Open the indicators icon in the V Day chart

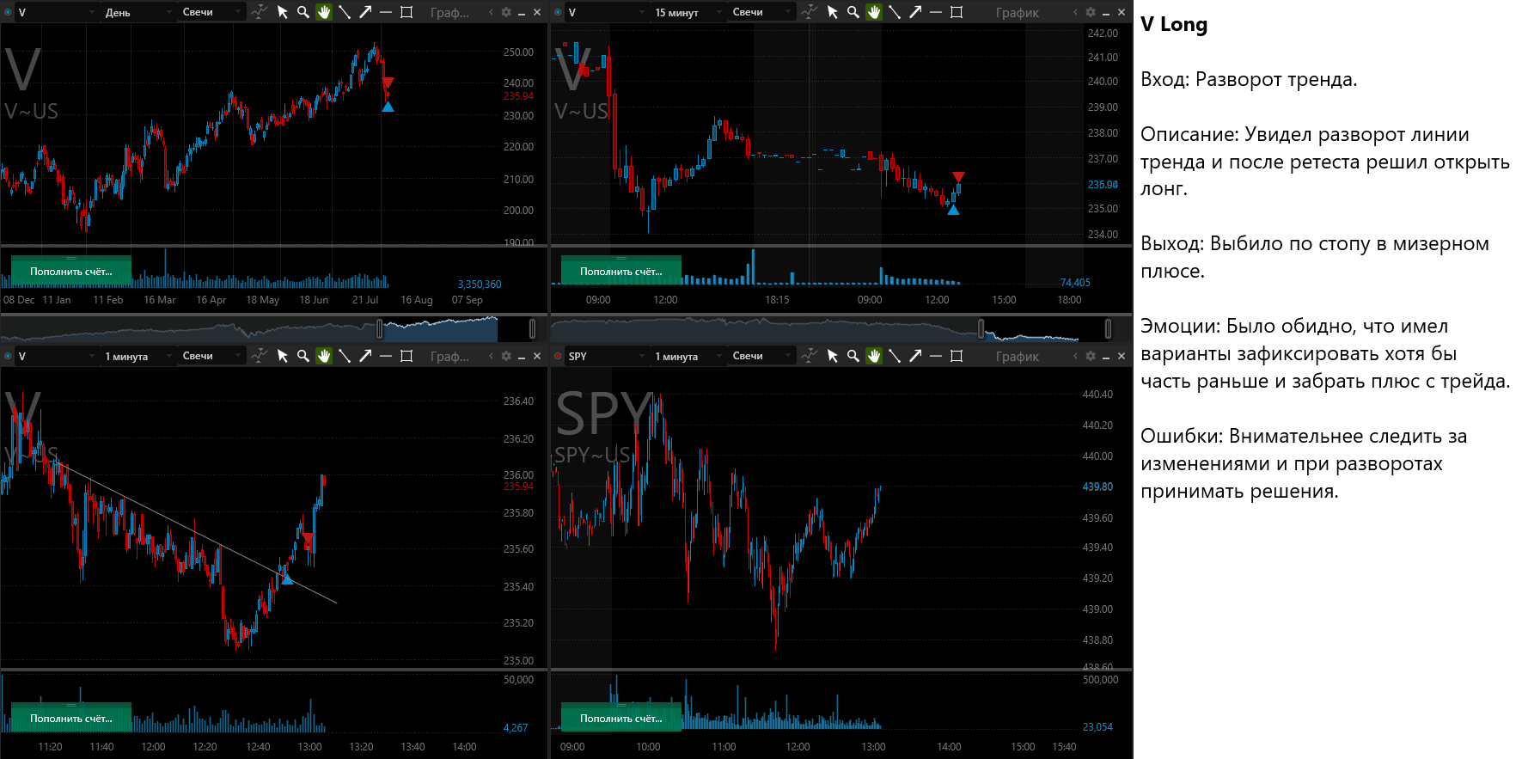pos(260,12)
